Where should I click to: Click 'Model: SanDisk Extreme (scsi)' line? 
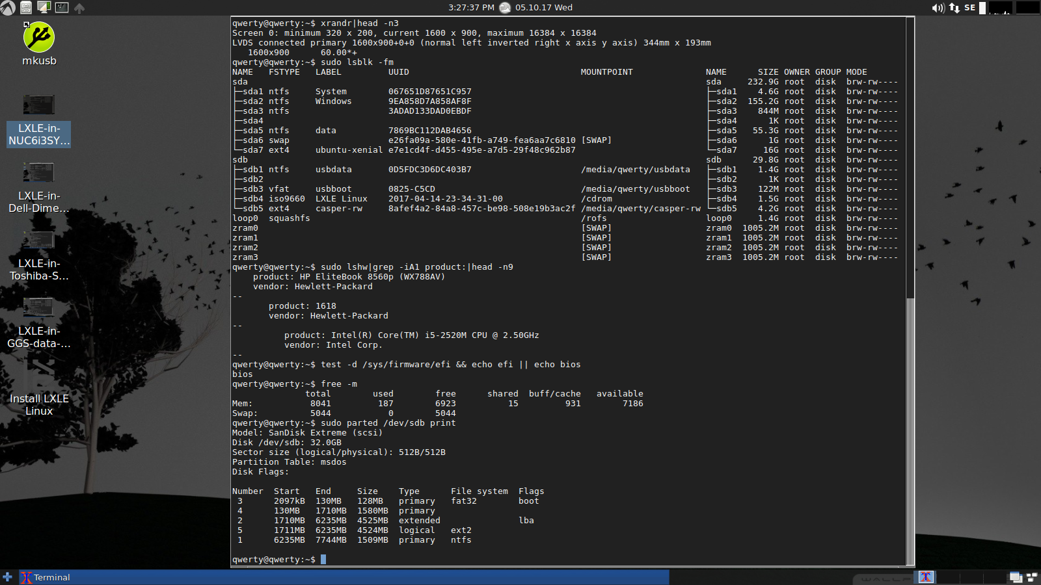308,433
